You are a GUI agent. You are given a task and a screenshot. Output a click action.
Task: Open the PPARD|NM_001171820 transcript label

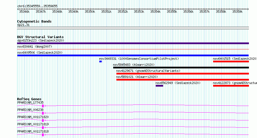point(33,117)
